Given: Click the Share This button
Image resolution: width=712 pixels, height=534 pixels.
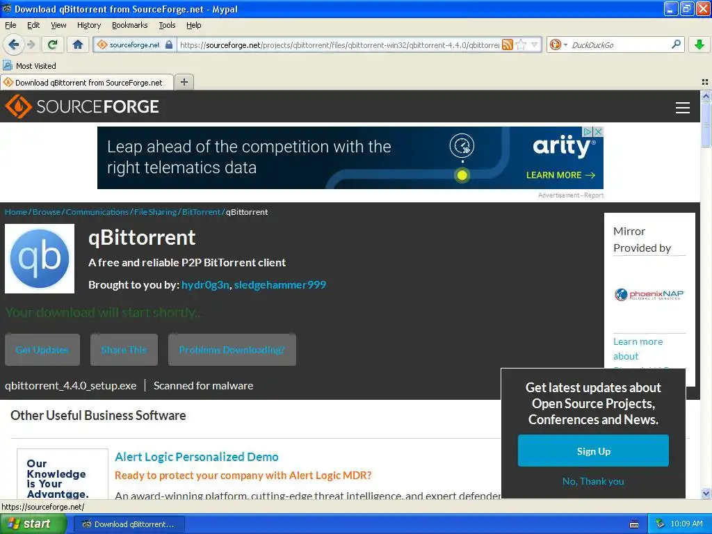Looking at the screenshot, I should 124,350.
